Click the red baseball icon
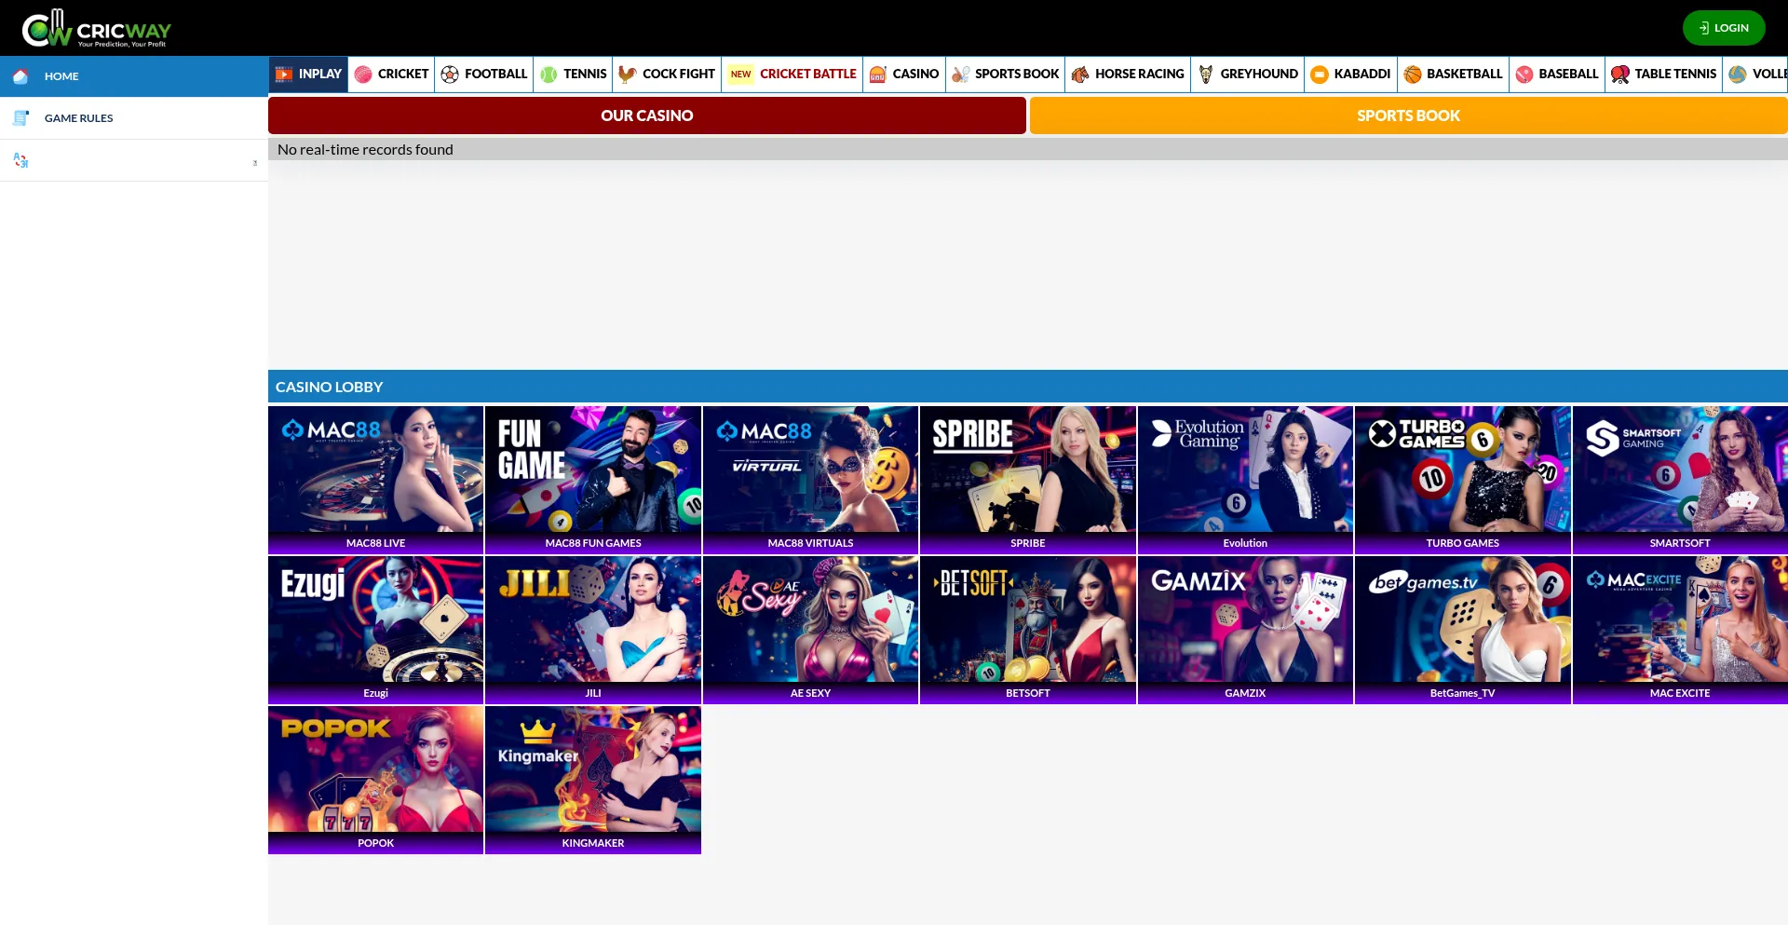The height and width of the screenshot is (925, 1788). [x=1524, y=75]
